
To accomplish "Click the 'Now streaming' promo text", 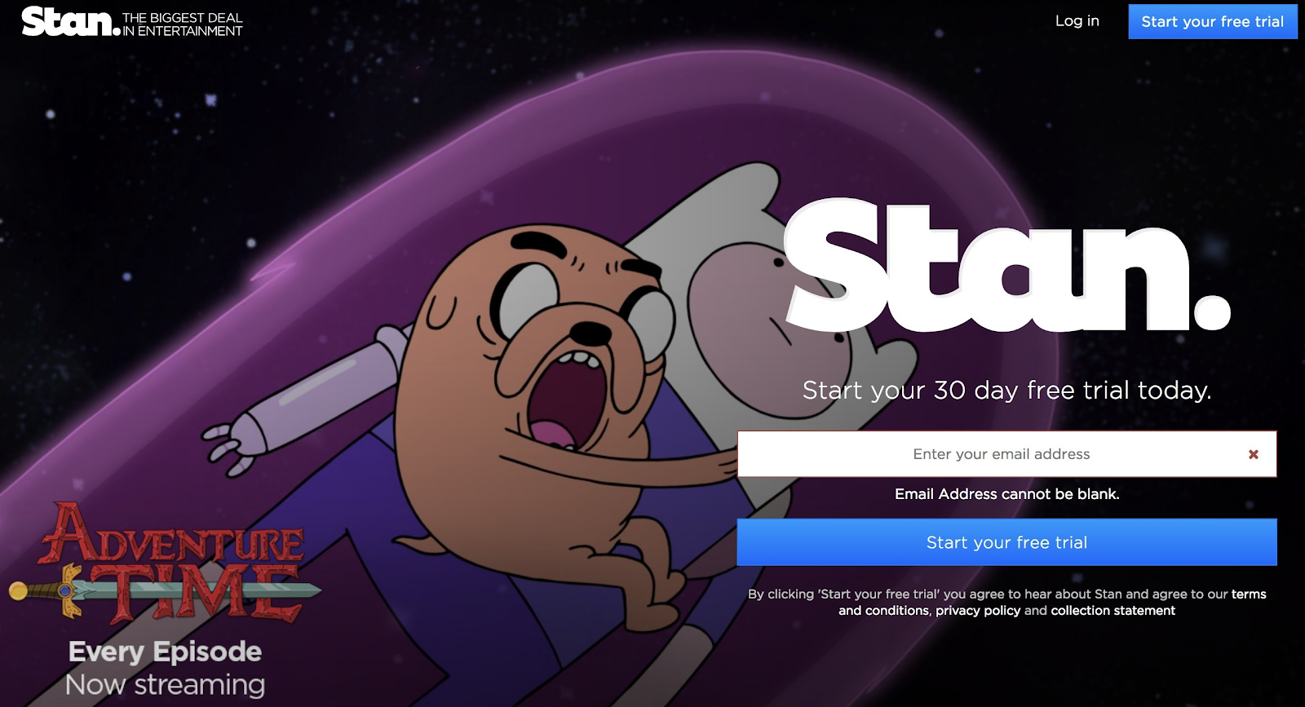I will (166, 685).
